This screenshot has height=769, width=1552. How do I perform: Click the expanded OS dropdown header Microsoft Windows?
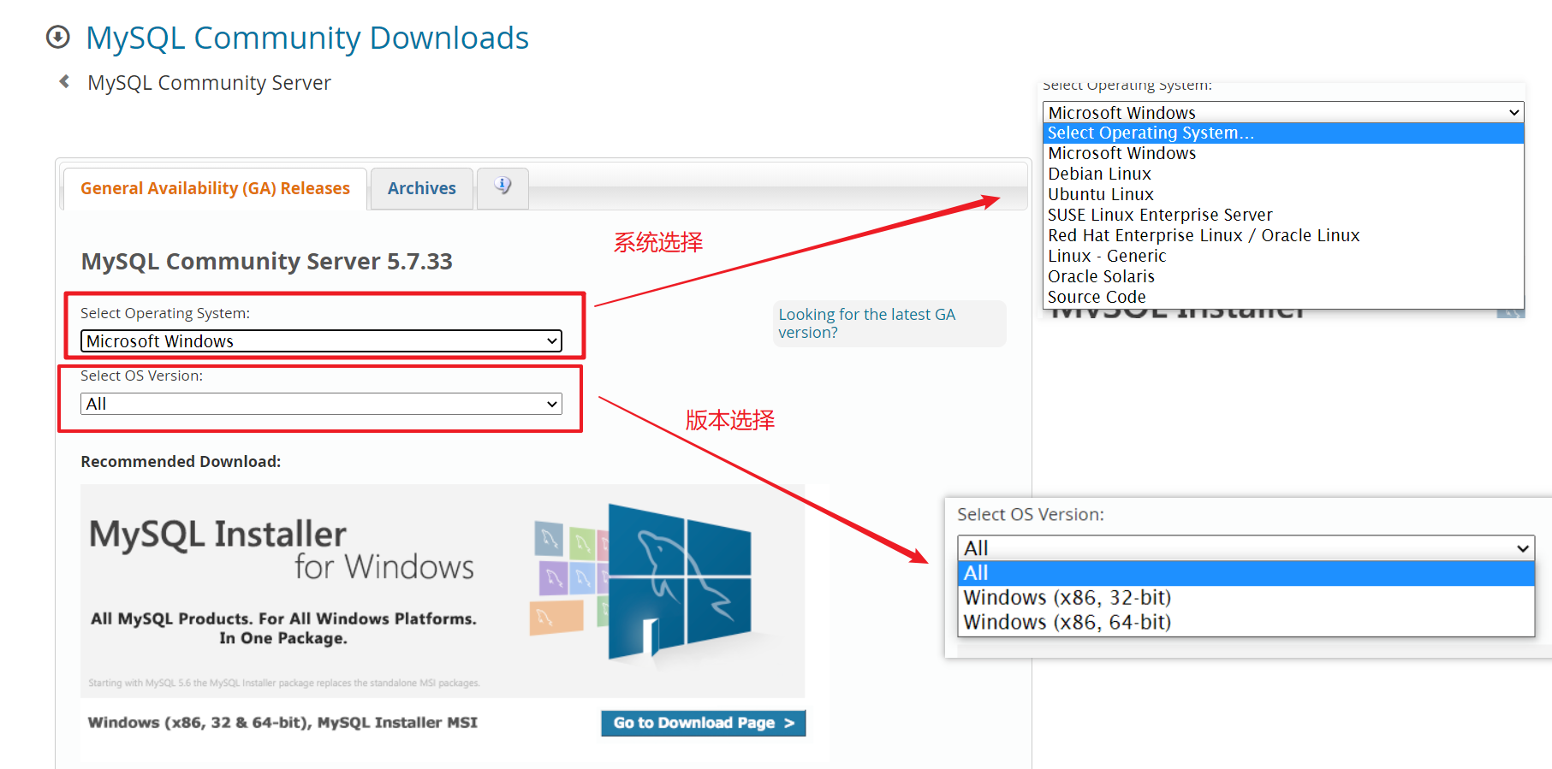tap(1283, 112)
